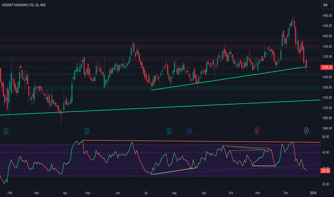Click the 1480.00 price axis label

pos(327,15)
